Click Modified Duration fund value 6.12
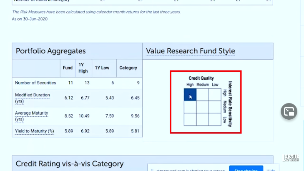 pyautogui.click(x=69, y=98)
